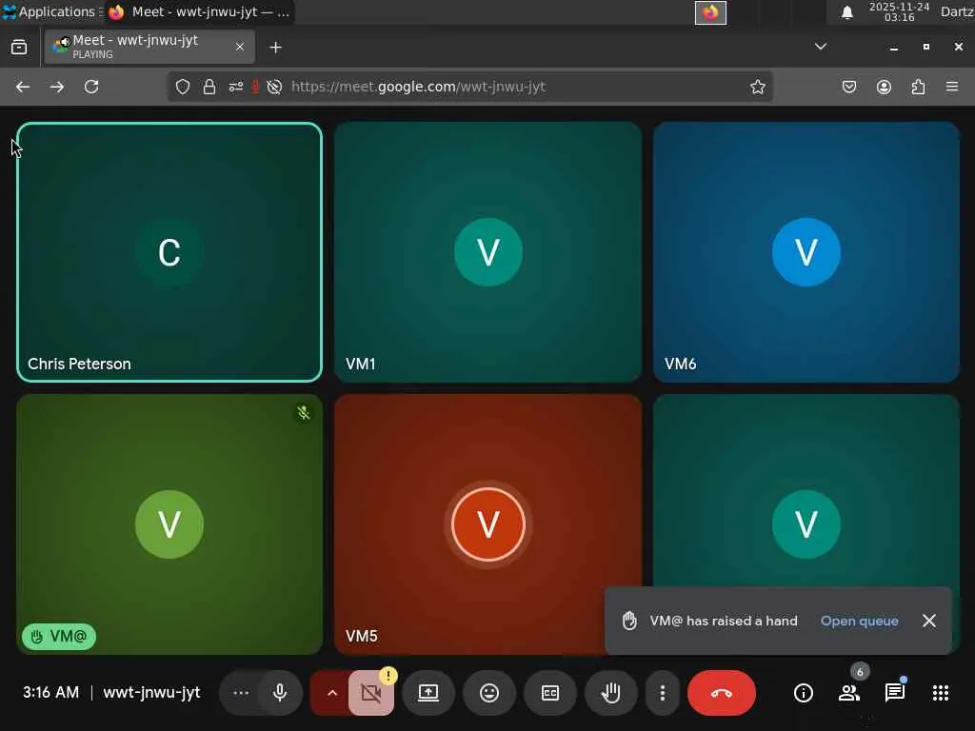Open Pocket save icon in Firefox toolbar

pyautogui.click(x=849, y=87)
